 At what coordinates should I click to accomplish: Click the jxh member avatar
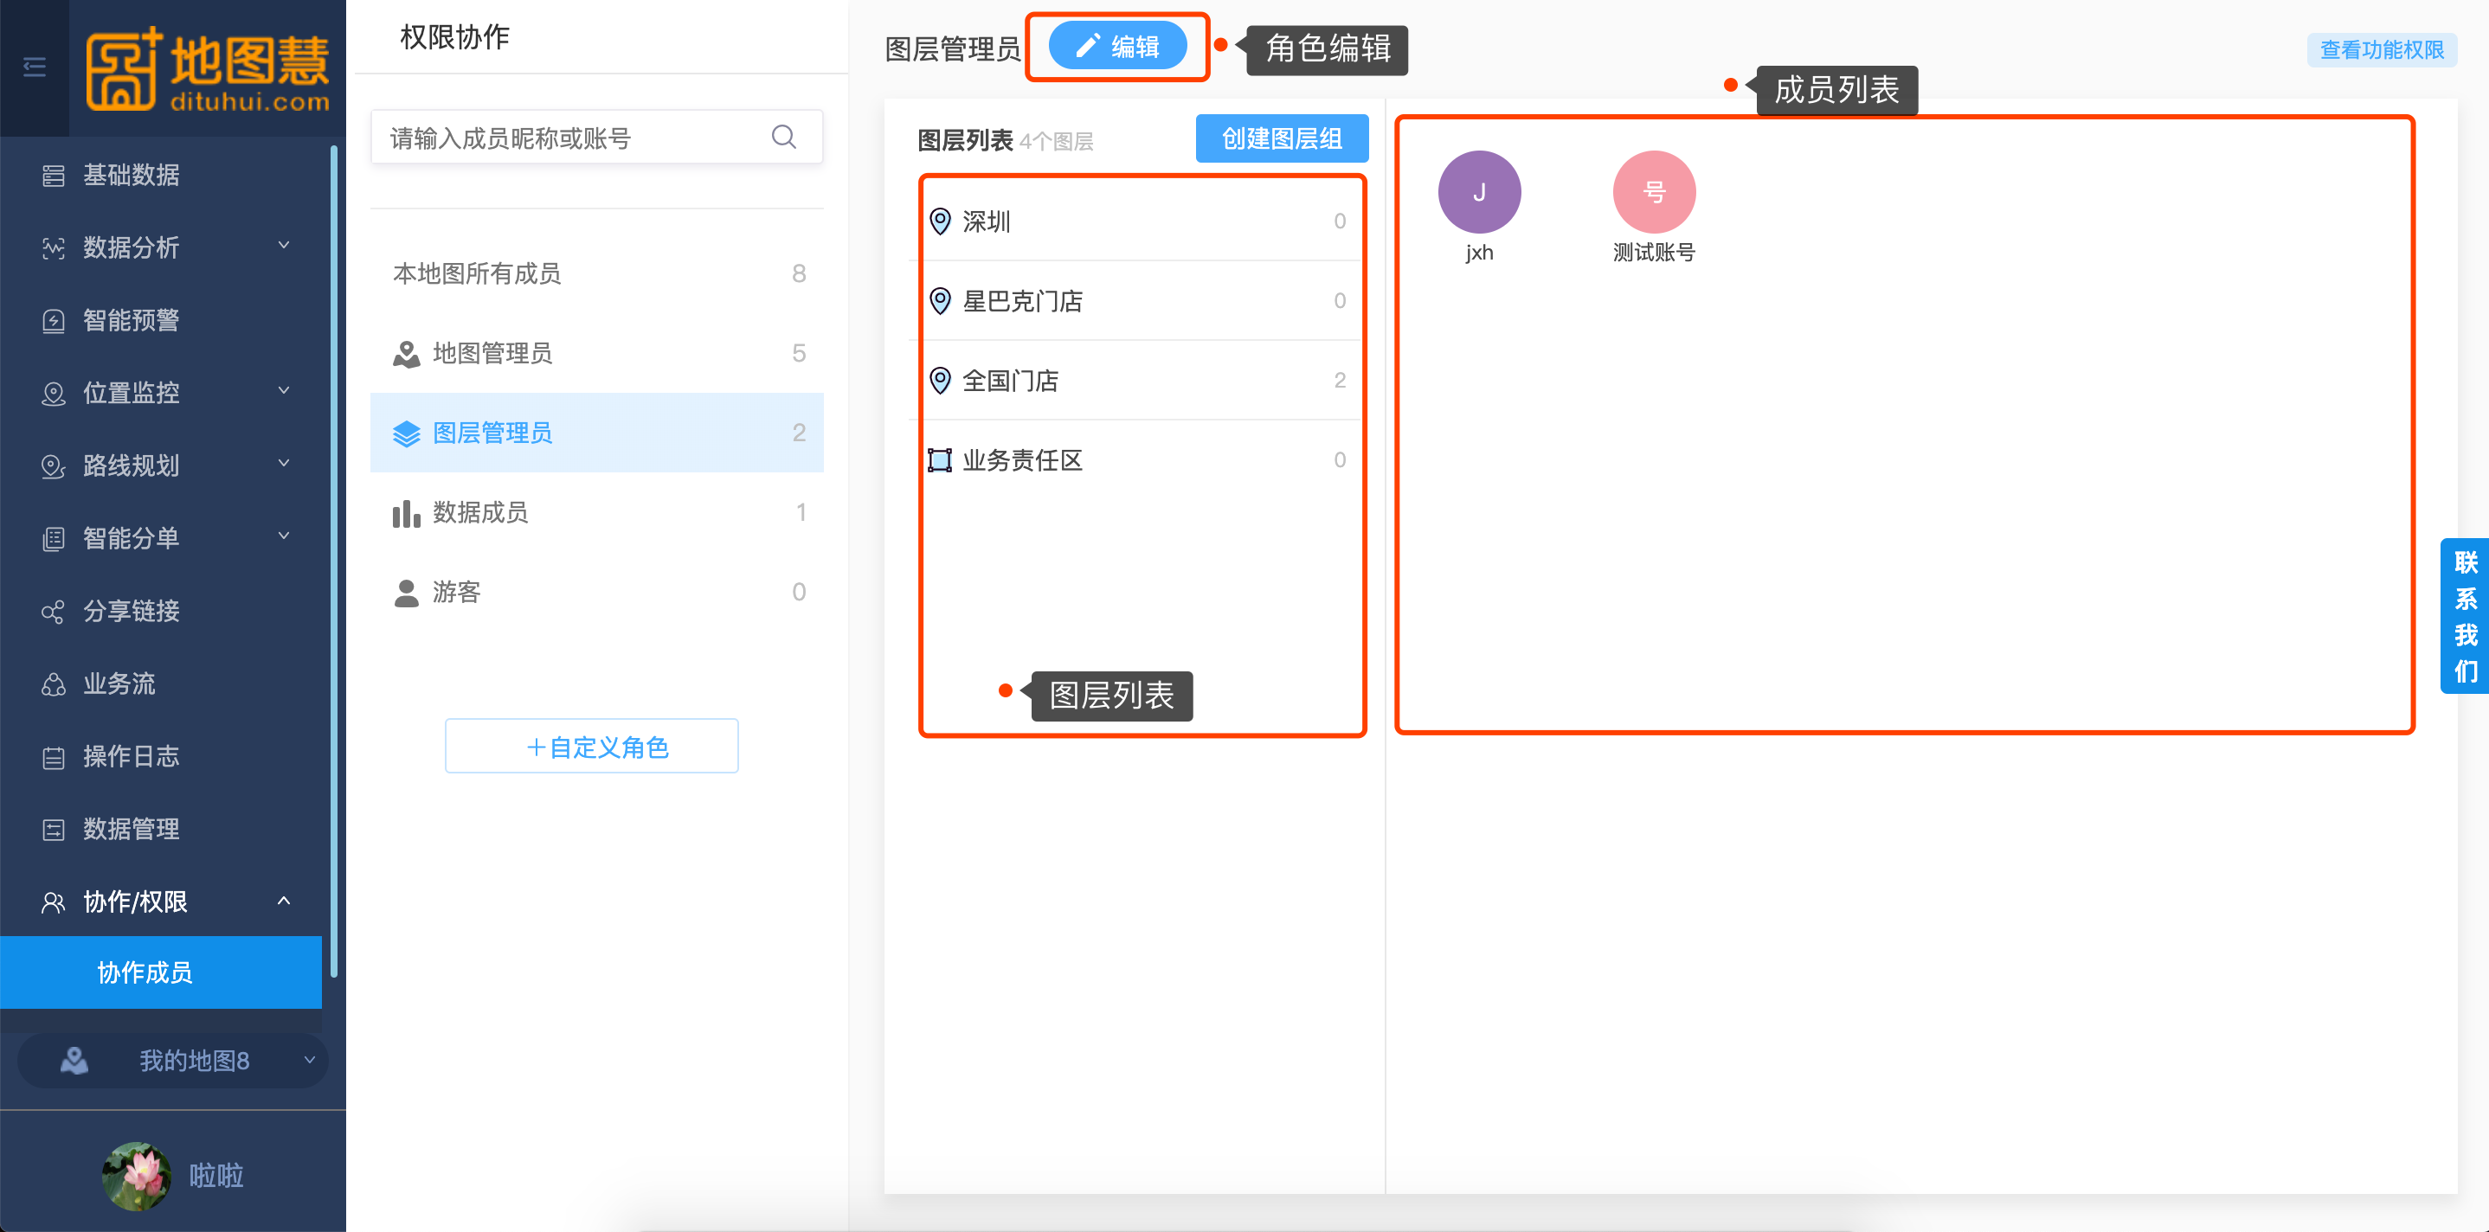pyautogui.click(x=1479, y=192)
